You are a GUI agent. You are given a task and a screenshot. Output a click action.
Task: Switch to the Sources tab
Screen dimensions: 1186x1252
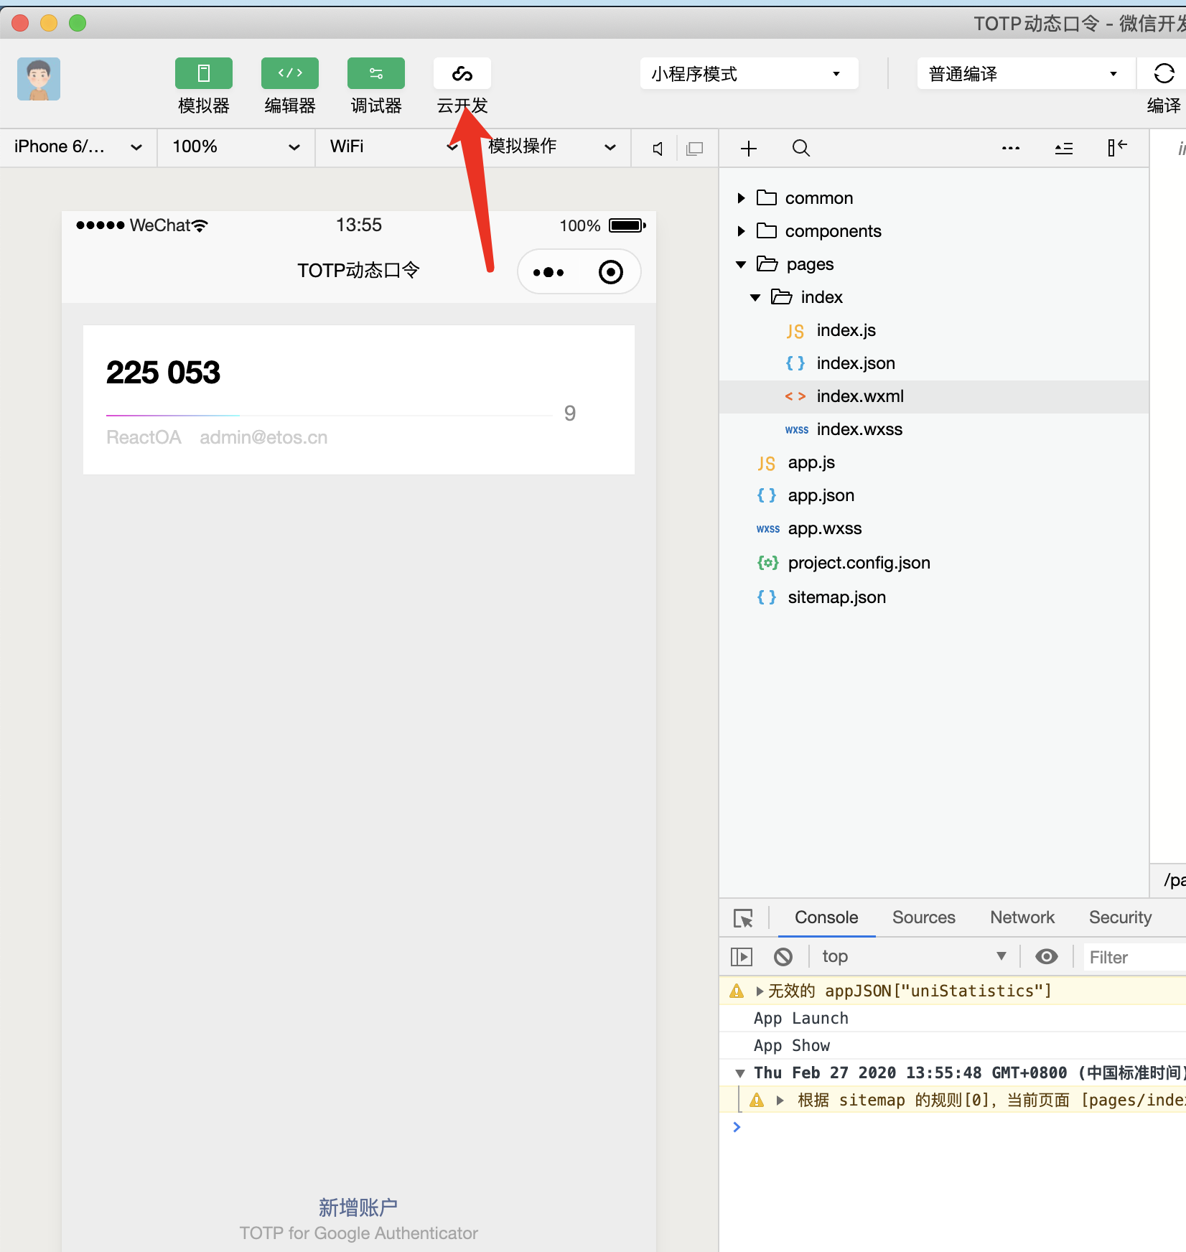tap(924, 917)
